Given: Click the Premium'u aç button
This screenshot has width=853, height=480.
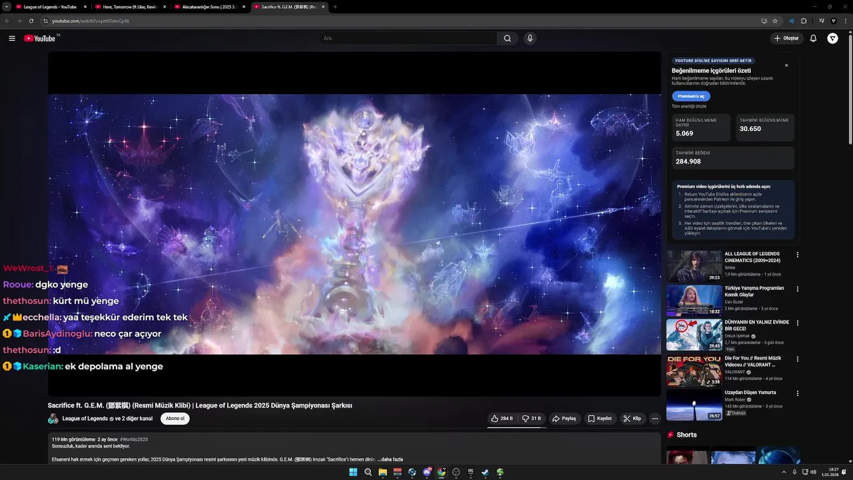Looking at the screenshot, I should coord(691,96).
